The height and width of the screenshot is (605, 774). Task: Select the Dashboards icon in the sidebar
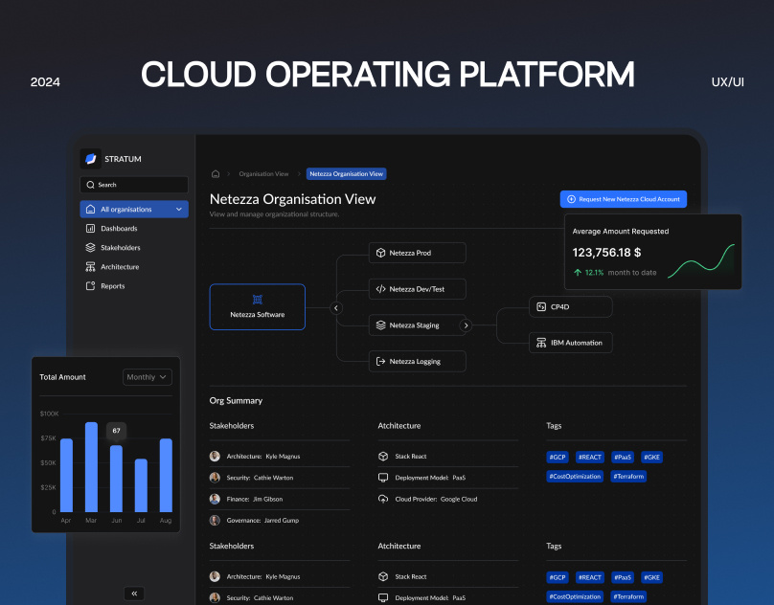point(90,229)
